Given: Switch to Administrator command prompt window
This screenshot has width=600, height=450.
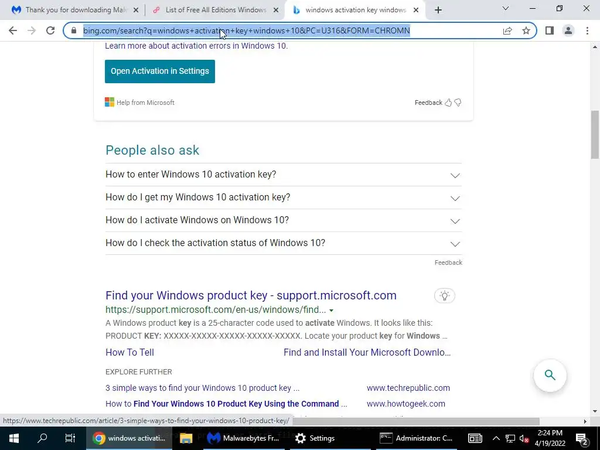Looking at the screenshot, I should pos(417,438).
